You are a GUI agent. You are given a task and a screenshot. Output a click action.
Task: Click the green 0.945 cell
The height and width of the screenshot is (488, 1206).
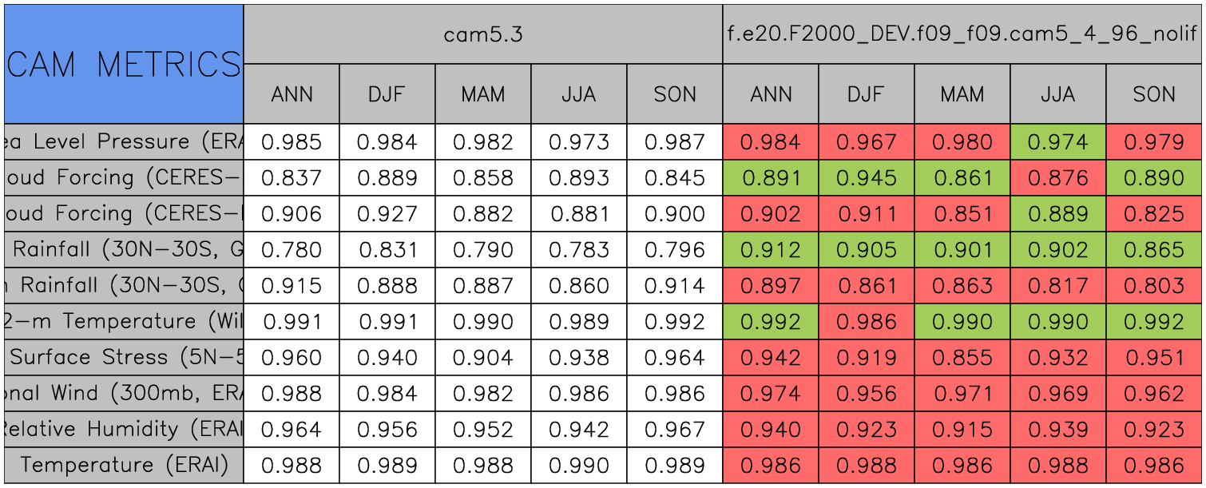[x=867, y=178]
